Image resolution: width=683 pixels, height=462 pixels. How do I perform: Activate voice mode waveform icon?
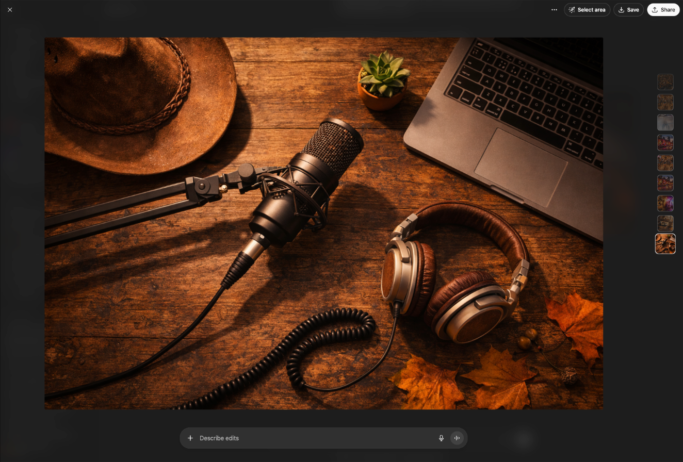pos(457,438)
